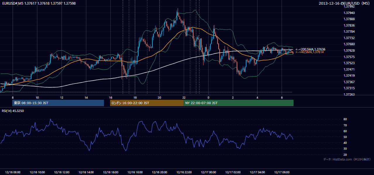
Task: Select the 12/17 04:00 date label
Action: (x=257, y=172)
